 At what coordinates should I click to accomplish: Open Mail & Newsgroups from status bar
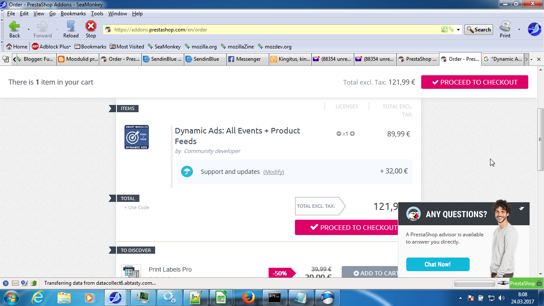[x=15, y=283]
